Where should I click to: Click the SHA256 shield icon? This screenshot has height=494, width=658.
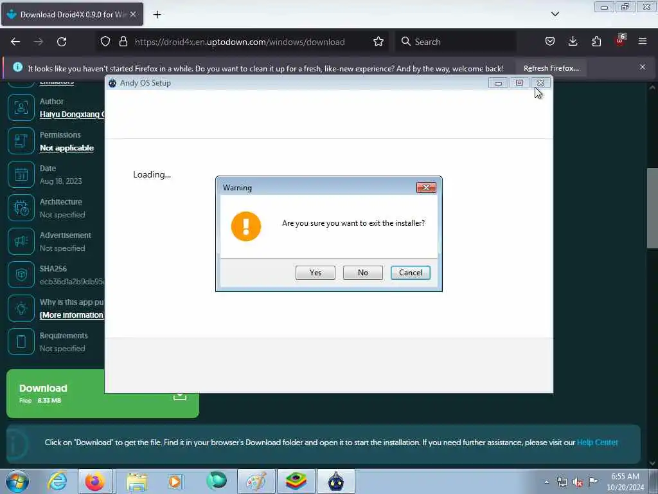21,275
